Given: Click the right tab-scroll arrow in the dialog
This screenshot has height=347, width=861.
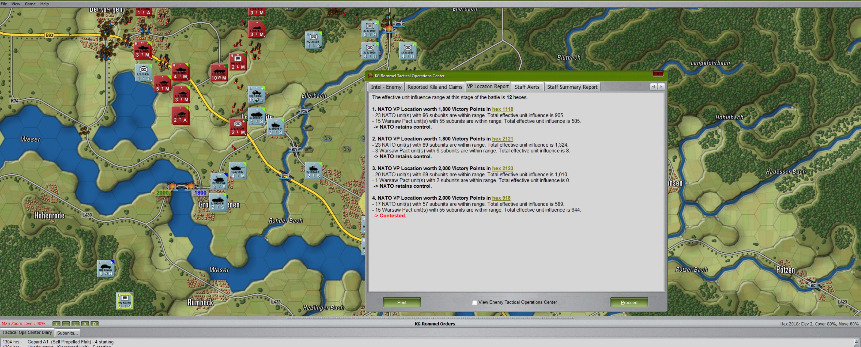Looking at the screenshot, I should pos(662,87).
